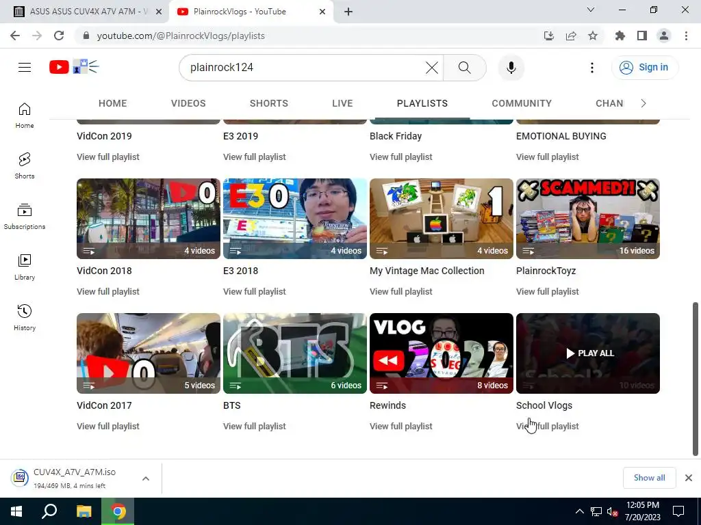The width and height of the screenshot is (701, 525).
Task: Click the address bar URL
Action: 181,36
